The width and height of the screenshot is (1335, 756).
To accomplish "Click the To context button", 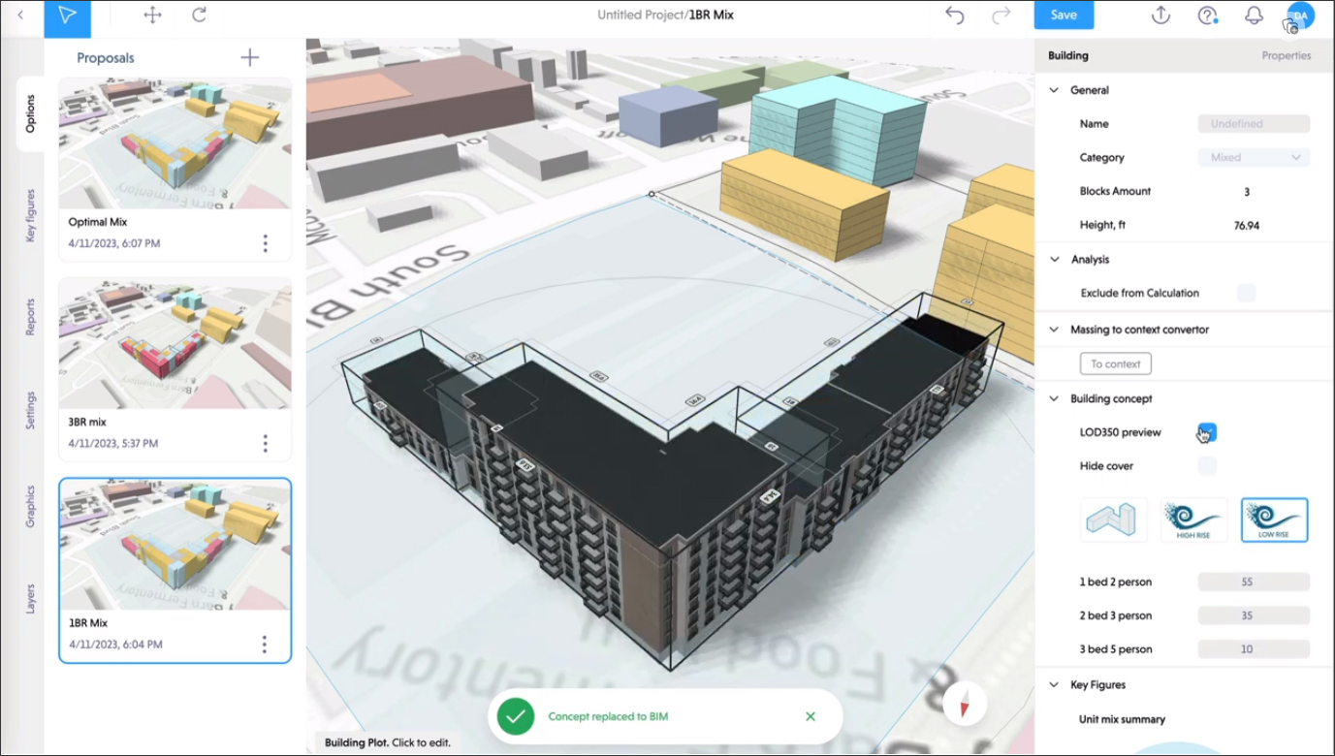I will 1116,363.
